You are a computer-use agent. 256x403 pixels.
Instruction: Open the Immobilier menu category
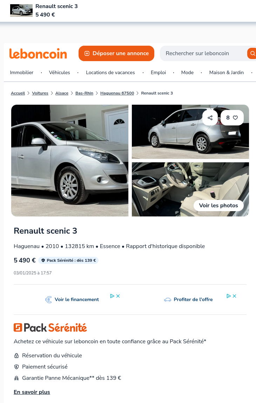[x=21, y=72]
